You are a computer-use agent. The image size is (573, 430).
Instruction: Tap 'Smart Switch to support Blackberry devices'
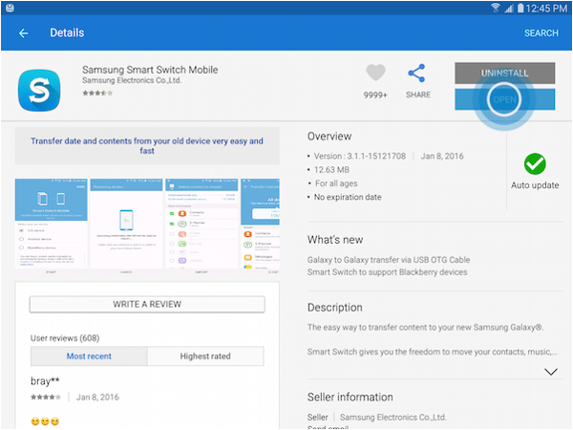click(387, 272)
